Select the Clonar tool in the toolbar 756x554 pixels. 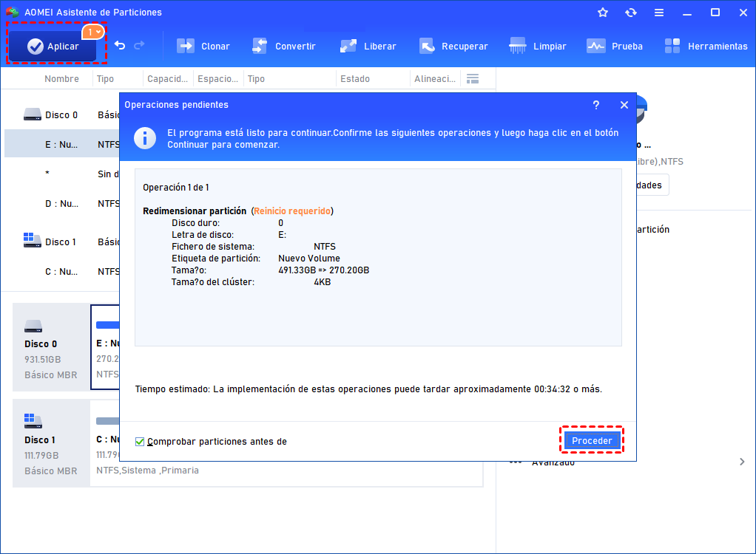click(x=203, y=46)
